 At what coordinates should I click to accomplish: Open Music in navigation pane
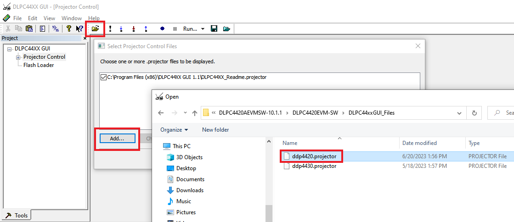click(184, 201)
